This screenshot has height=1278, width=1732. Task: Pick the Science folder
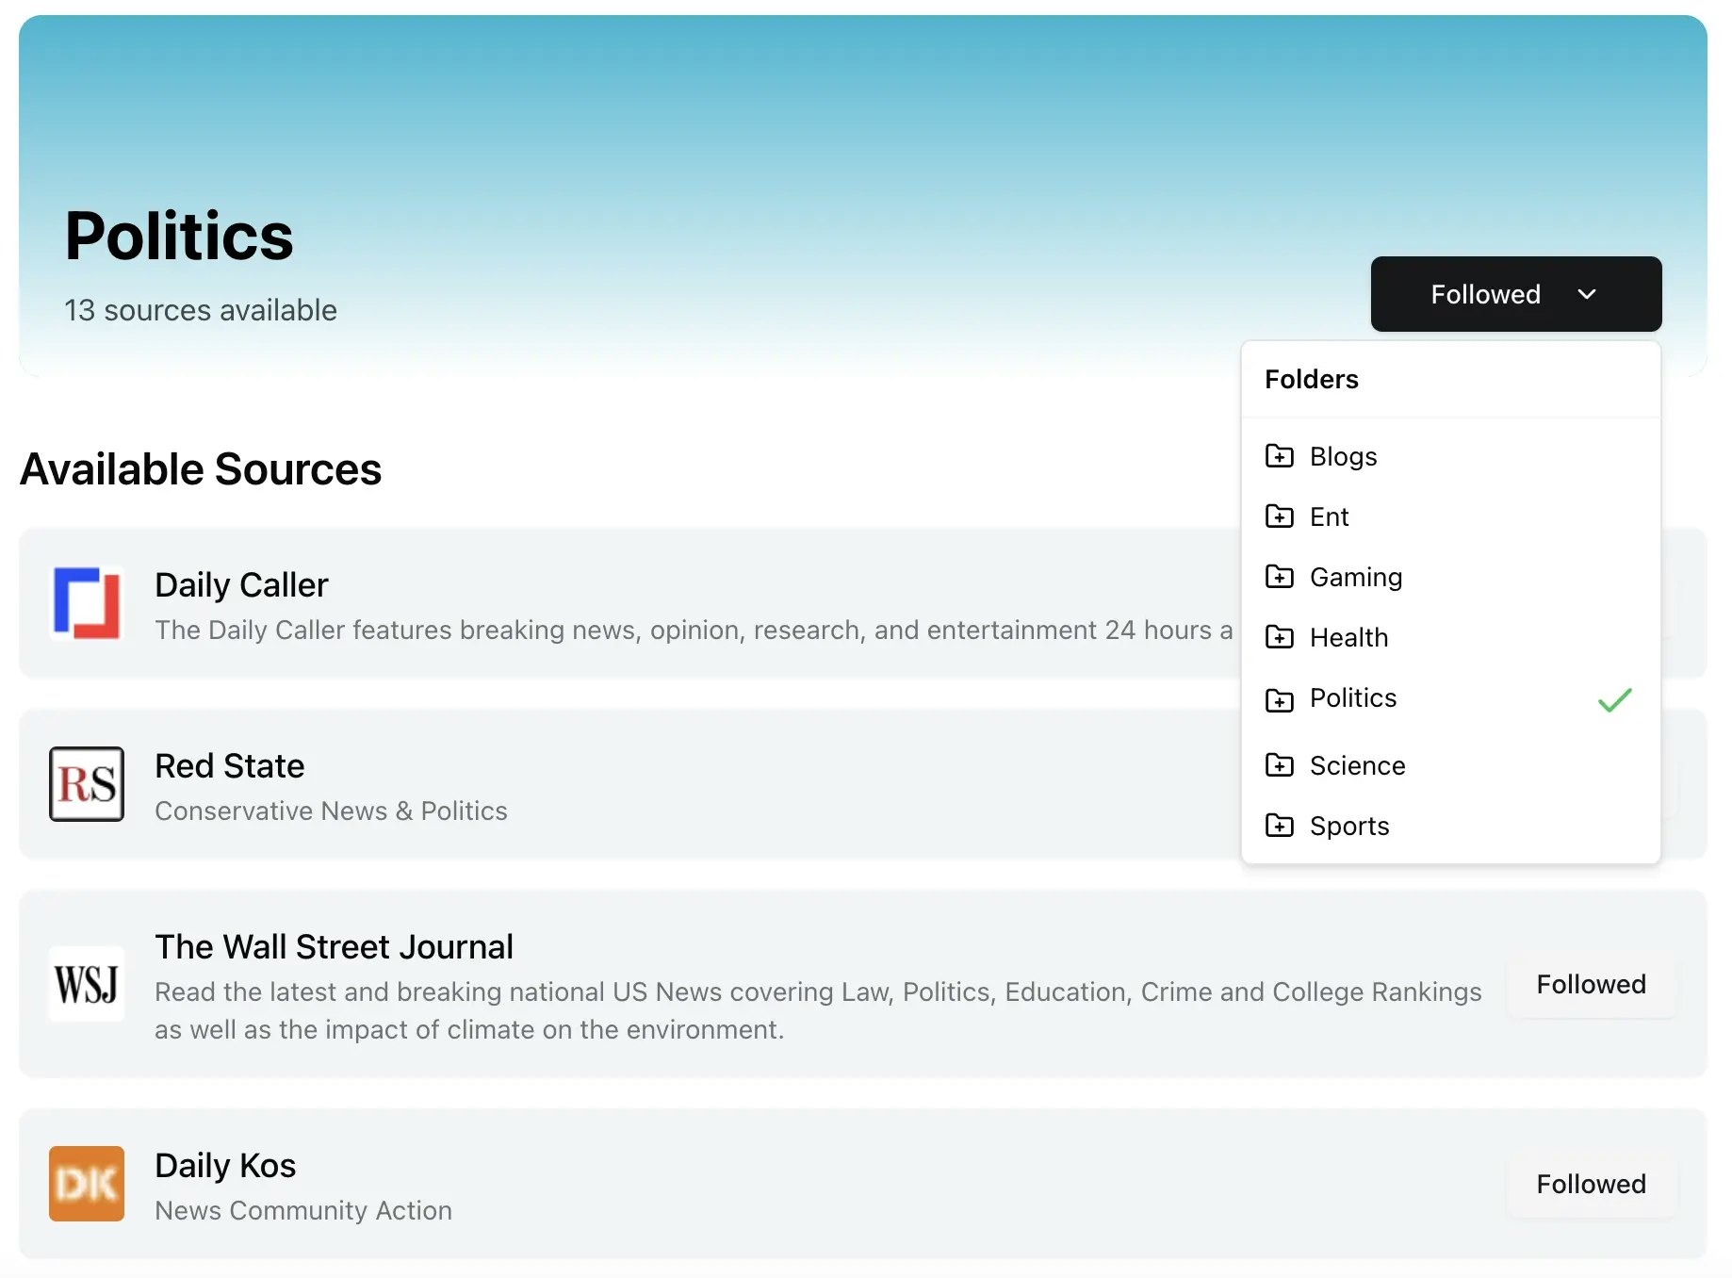point(1450,765)
